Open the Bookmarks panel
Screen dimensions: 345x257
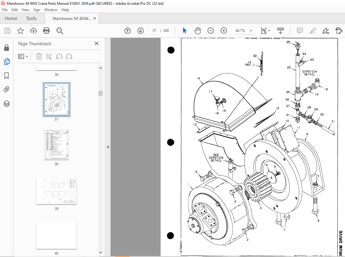coord(7,76)
